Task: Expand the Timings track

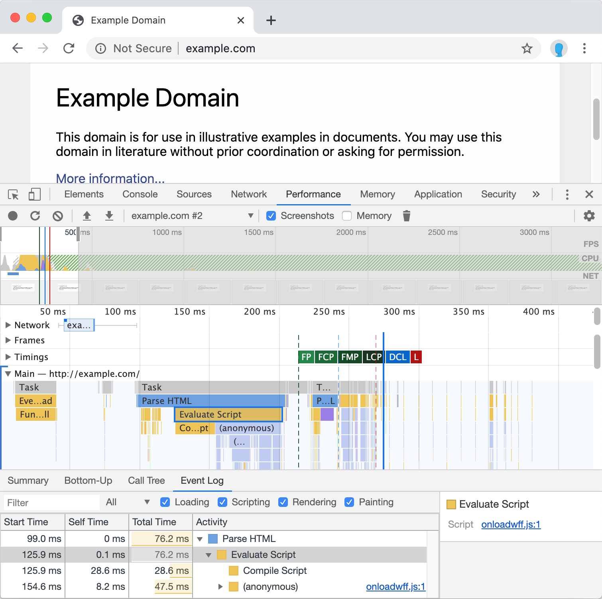Action: pyautogui.click(x=8, y=357)
